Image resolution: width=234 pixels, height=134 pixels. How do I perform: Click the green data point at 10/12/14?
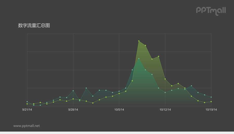[x=165, y=79]
